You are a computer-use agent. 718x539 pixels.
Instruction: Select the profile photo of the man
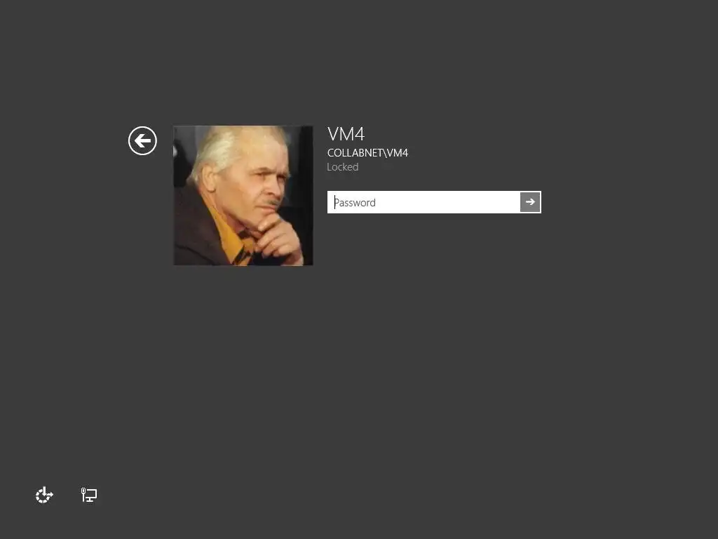243,196
